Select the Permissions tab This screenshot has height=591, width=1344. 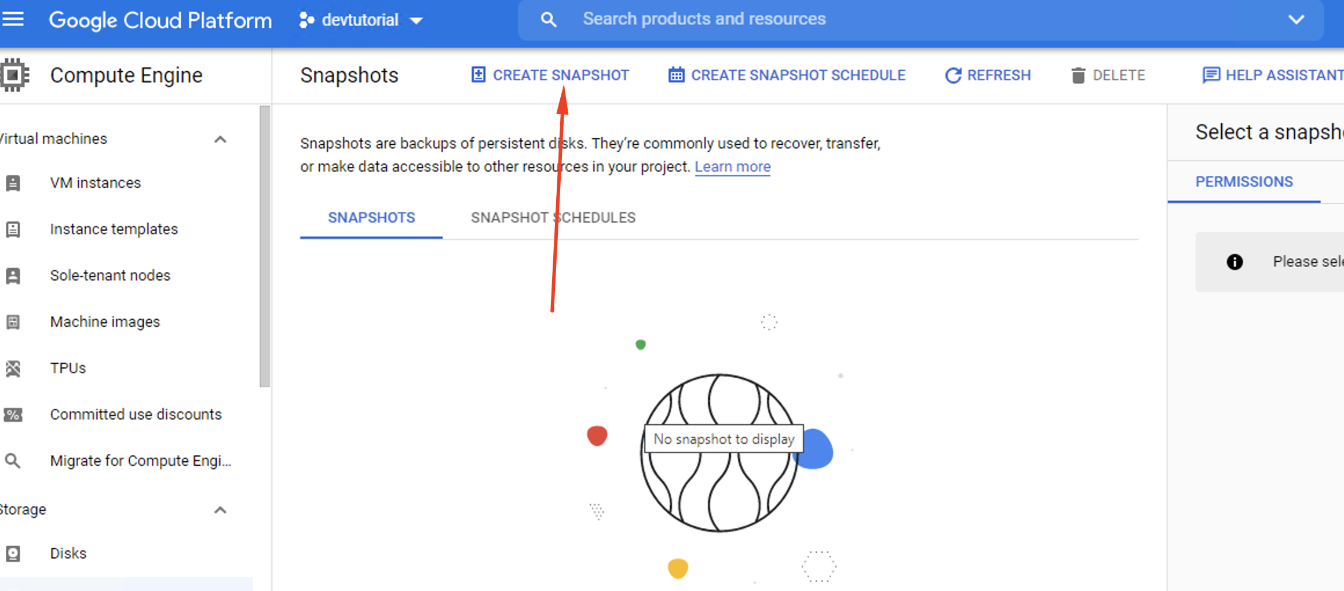click(1244, 182)
